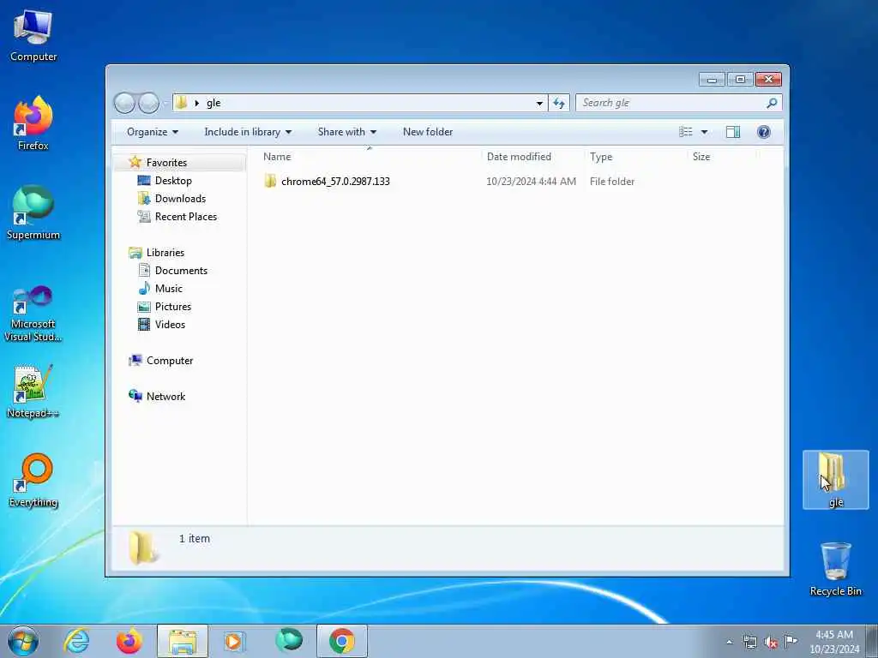
Task: Expand the view options dropdown arrow
Action: tap(705, 132)
